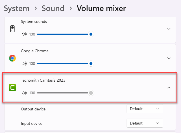Click the Google Chrome app icon
181x133 pixels.
tap(12, 58)
